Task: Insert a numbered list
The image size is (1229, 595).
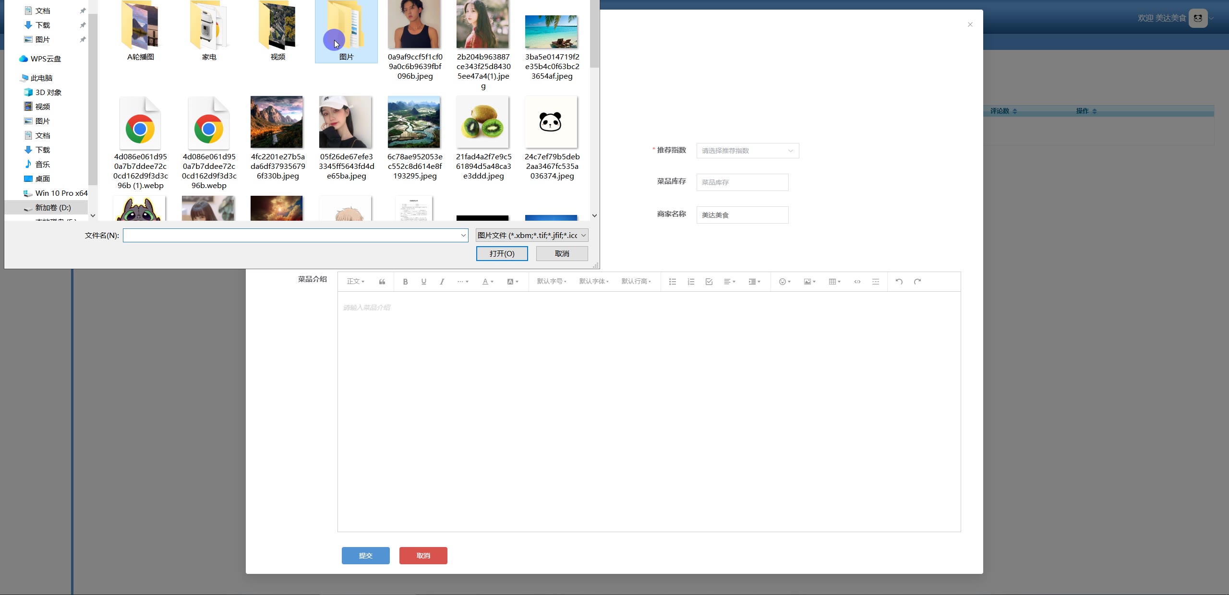Action: (x=691, y=282)
